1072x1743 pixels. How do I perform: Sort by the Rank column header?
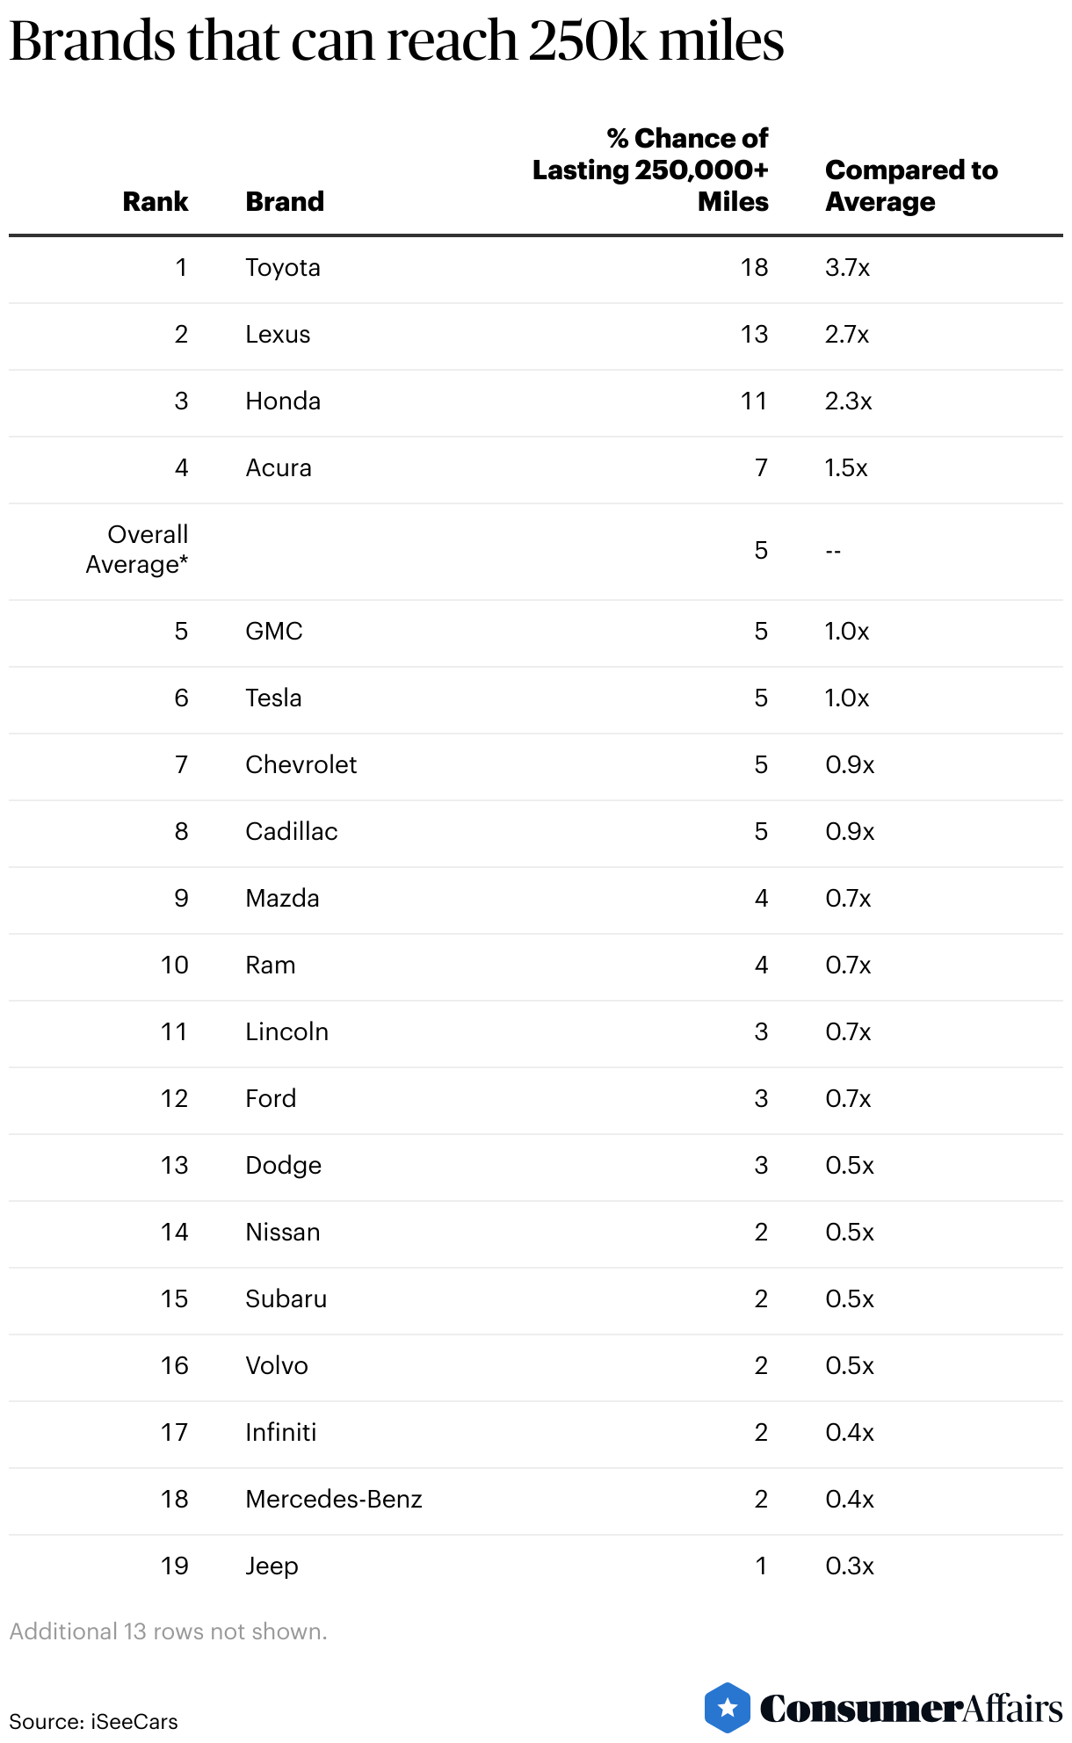(x=156, y=201)
